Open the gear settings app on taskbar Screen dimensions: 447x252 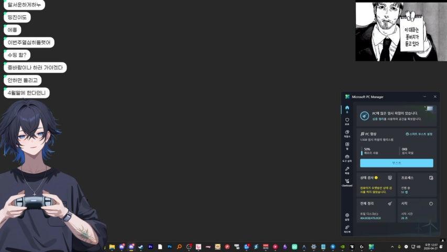click(313, 247)
